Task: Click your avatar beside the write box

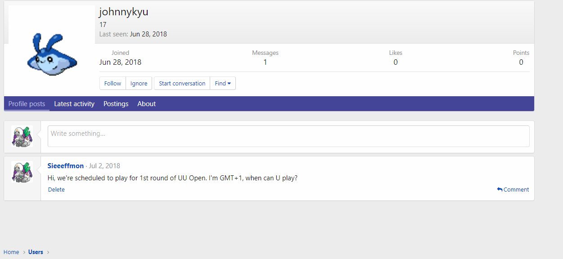Action: (x=22, y=137)
